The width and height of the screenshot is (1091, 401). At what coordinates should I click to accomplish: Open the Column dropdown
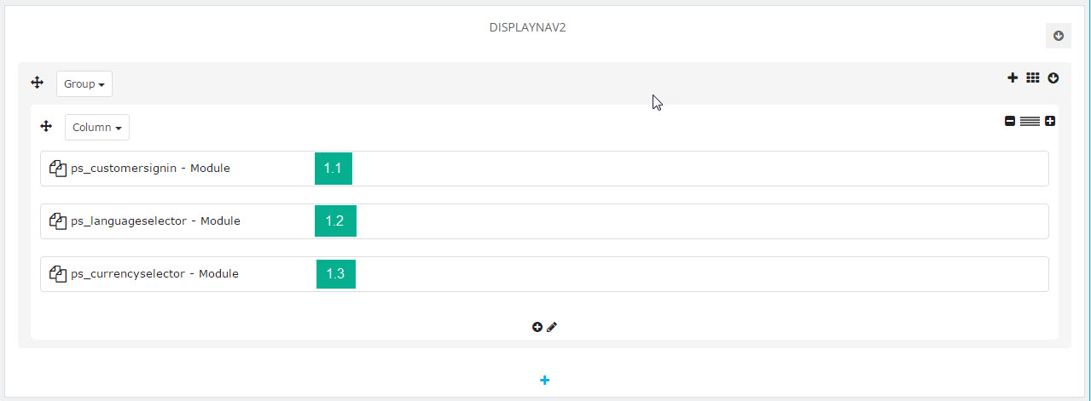coord(97,127)
